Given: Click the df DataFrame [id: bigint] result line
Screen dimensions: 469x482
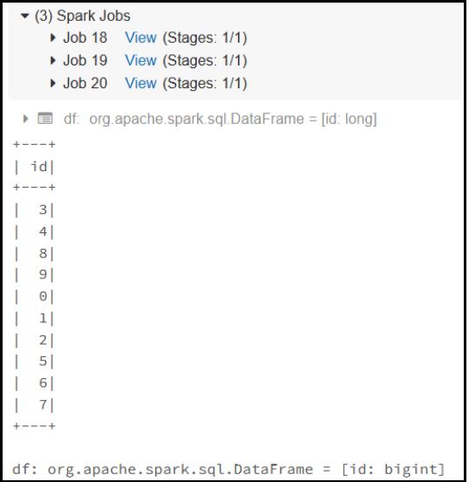Looking at the screenshot, I should tap(228, 470).
